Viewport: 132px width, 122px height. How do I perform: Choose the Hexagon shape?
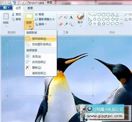click(x=103, y=19)
